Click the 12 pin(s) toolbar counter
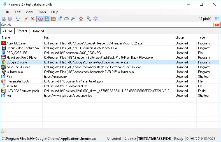 (205, 19)
